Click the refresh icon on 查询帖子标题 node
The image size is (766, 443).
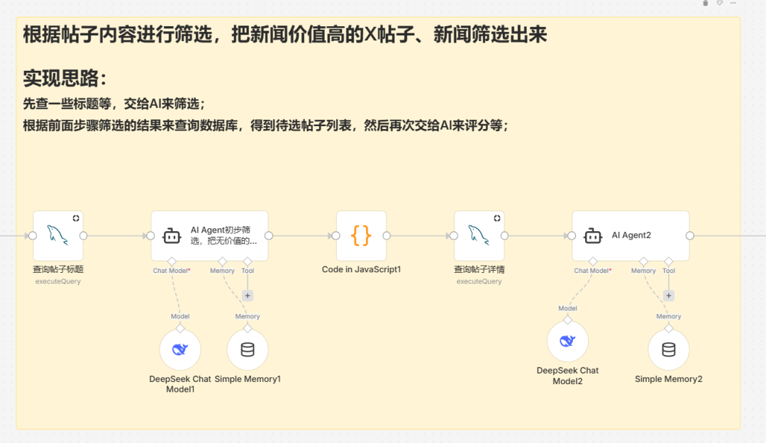(77, 218)
